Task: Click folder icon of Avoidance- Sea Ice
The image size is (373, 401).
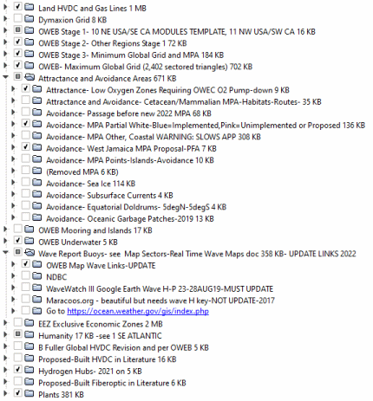Action: click(36, 182)
